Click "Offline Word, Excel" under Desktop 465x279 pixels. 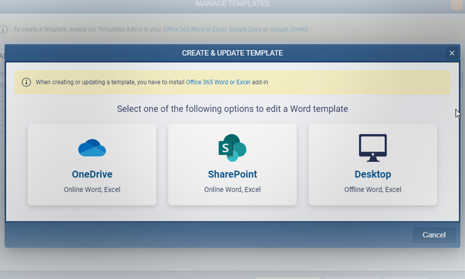tap(372, 190)
